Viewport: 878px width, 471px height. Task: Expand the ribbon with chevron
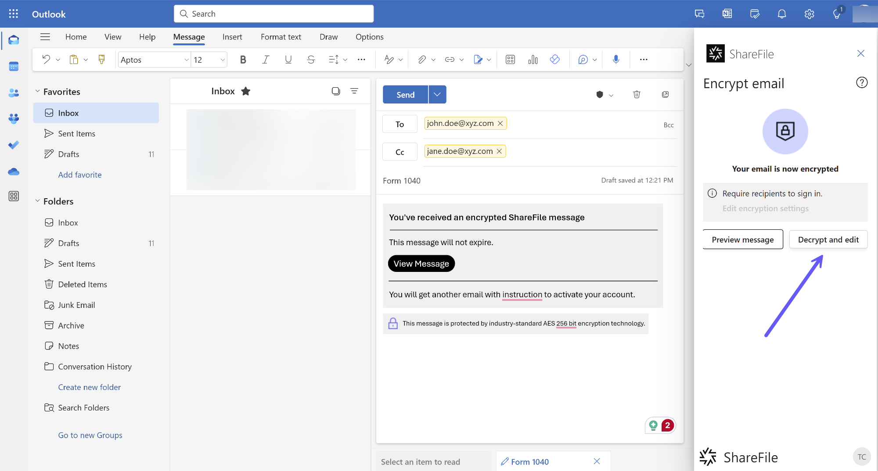pyautogui.click(x=689, y=65)
